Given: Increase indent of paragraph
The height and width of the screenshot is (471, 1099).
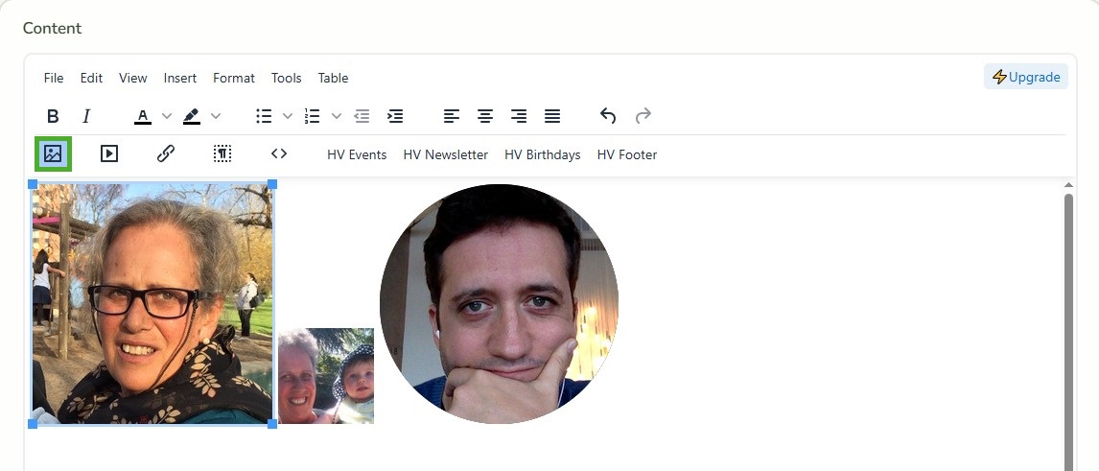Looking at the screenshot, I should pyautogui.click(x=395, y=116).
